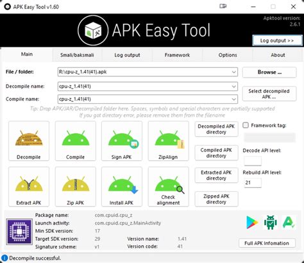Screen dimensions: 304x263
Task: Switch to the Smali/baksmali tab
Action: point(77,55)
